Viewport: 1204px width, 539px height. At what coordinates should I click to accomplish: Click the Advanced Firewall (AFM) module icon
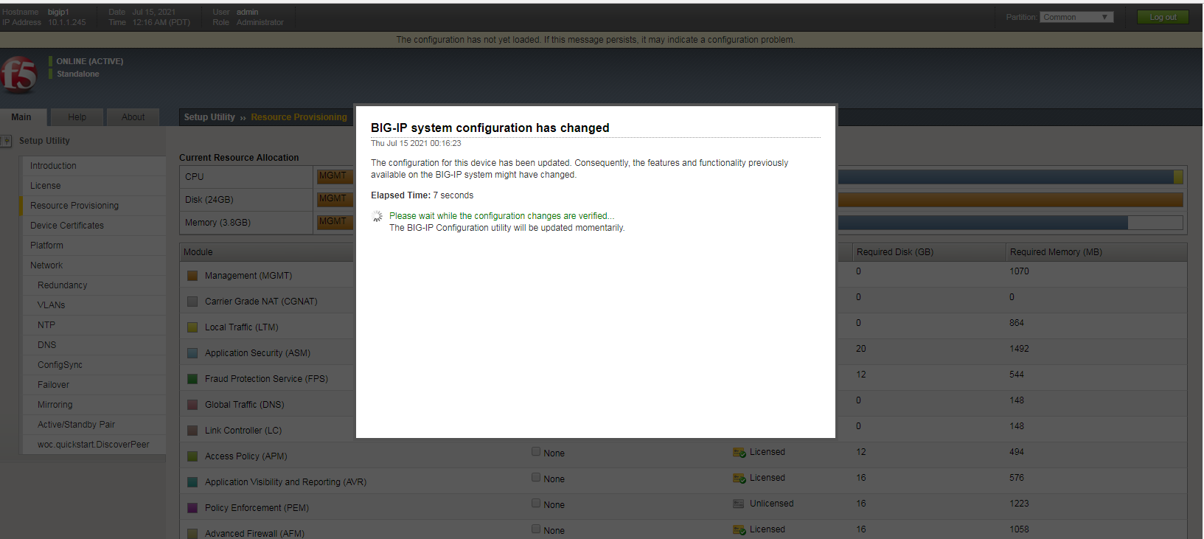pyautogui.click(x=192, y=534)
